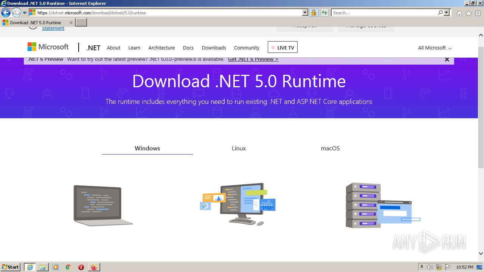
Task: Expand the address bar autocomplete dropdown
Action: [x=305, y=13]
